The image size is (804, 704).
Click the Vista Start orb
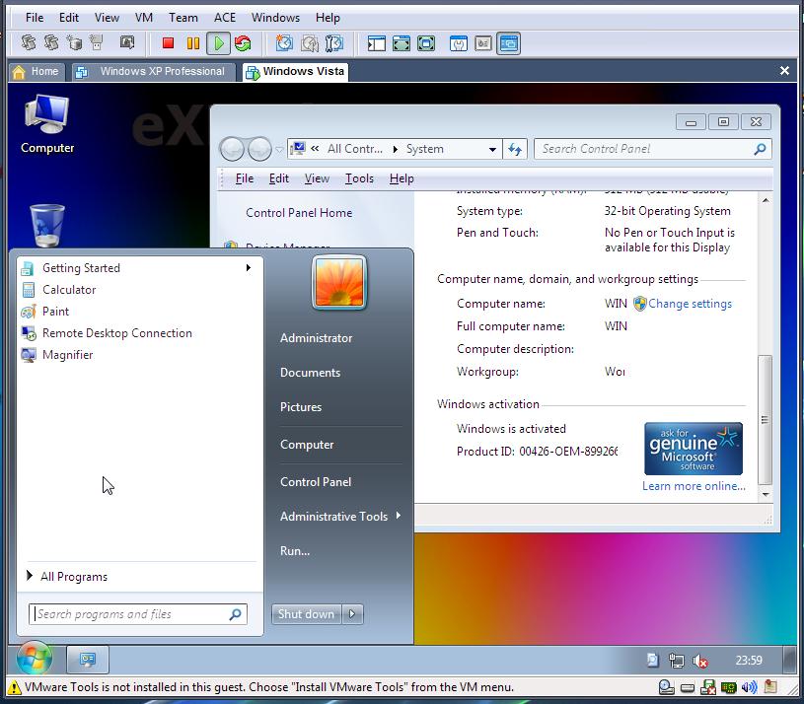click(34, 659)
